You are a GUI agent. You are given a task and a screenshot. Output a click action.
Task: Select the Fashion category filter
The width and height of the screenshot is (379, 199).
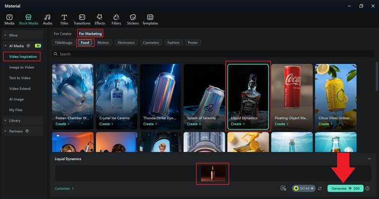pyautogui.click(x=173, y=43)
